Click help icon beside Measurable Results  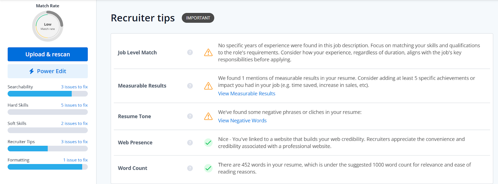point(190,86)
